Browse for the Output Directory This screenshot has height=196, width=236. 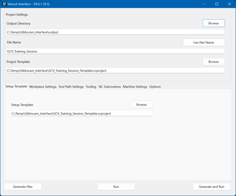pos(213,23)
